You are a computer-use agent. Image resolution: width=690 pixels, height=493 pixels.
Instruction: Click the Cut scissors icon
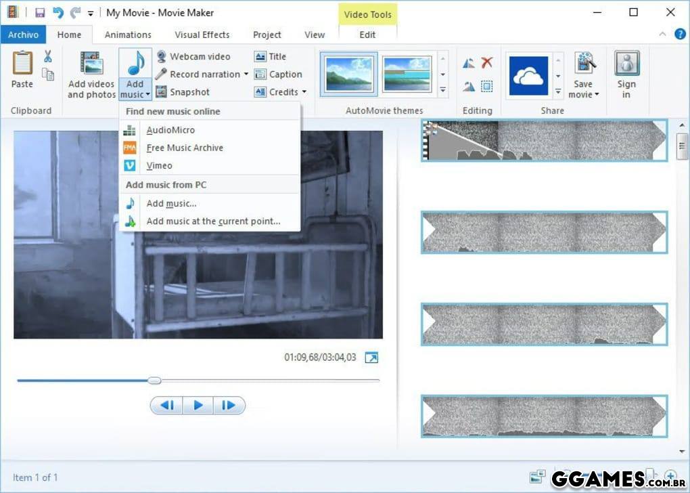[x=48, y=57]
